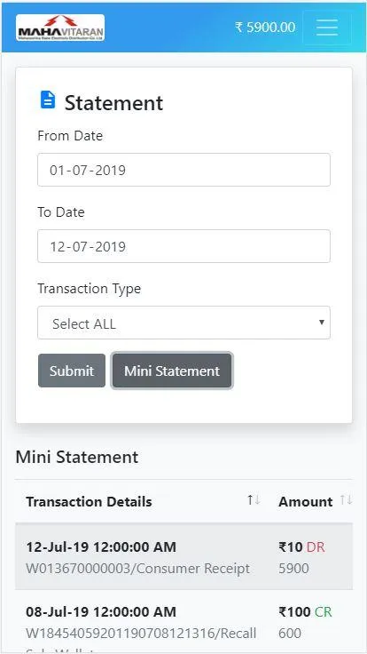Click the ₹10 DR amount entry

click(x=301, y=546)
